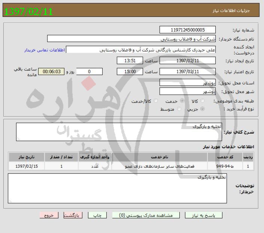Click service name cell فعالیت‌های سایر سازمان‌های دارای عضو
The image size is (264, 233).
point(159,166)
